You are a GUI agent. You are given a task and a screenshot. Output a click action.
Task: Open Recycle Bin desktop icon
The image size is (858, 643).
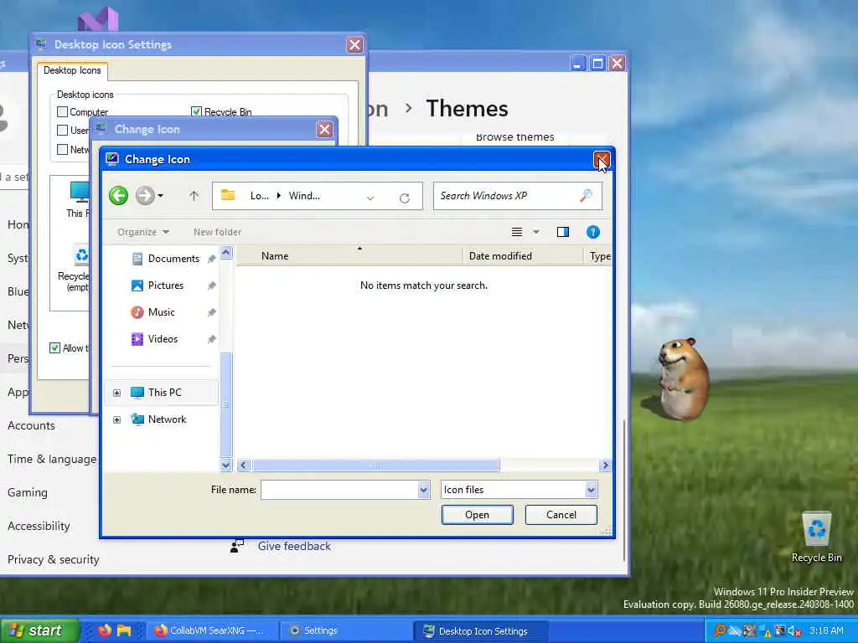[x=816, y=537]
